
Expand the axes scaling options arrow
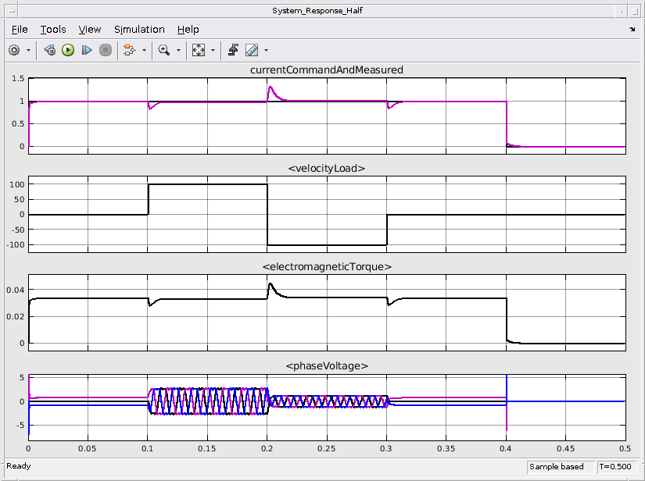coord(213,51)
